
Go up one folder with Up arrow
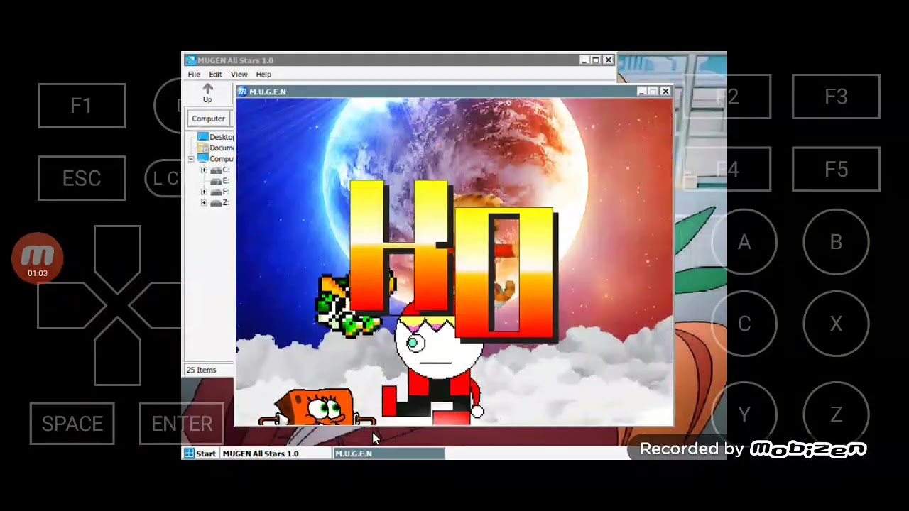(207, 93)
